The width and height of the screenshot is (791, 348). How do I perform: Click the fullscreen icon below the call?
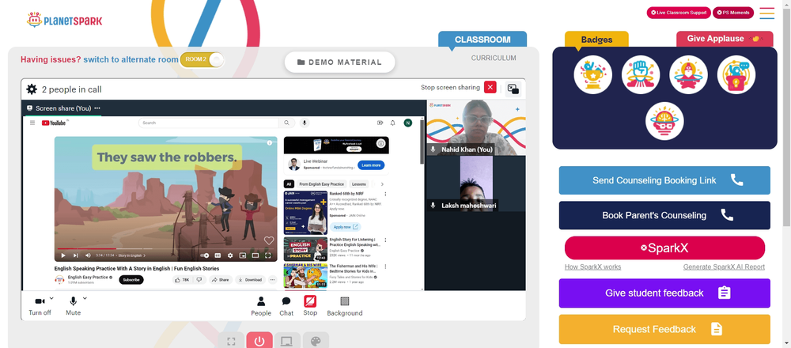[232, 341]
